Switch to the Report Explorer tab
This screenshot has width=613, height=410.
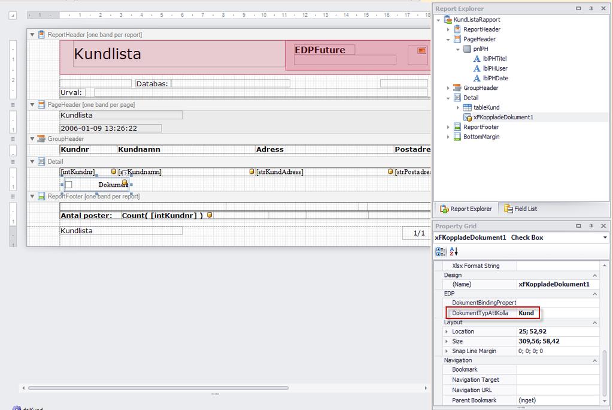(x=466, y=209)
